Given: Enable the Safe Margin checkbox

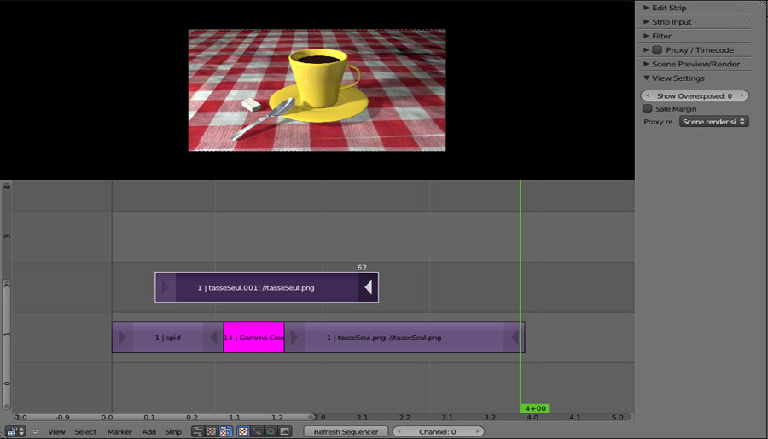Looking at the screenshot, I should pos(648,109).
